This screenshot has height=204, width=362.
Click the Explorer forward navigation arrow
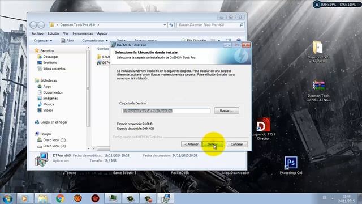pos(41,25)
